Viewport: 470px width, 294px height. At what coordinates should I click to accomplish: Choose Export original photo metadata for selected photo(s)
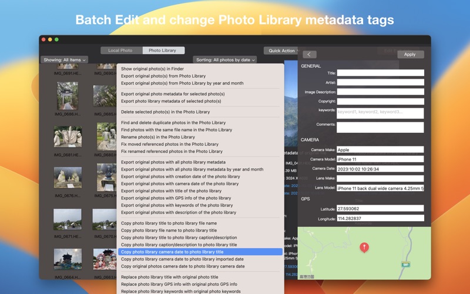pyautogui.click(x=200, y=94)
